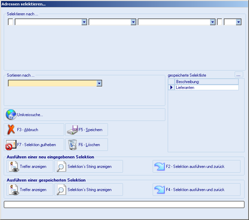Click the F6 - Löschen label
The width and height of the screenshot is (249, 220).
(89, 145)
